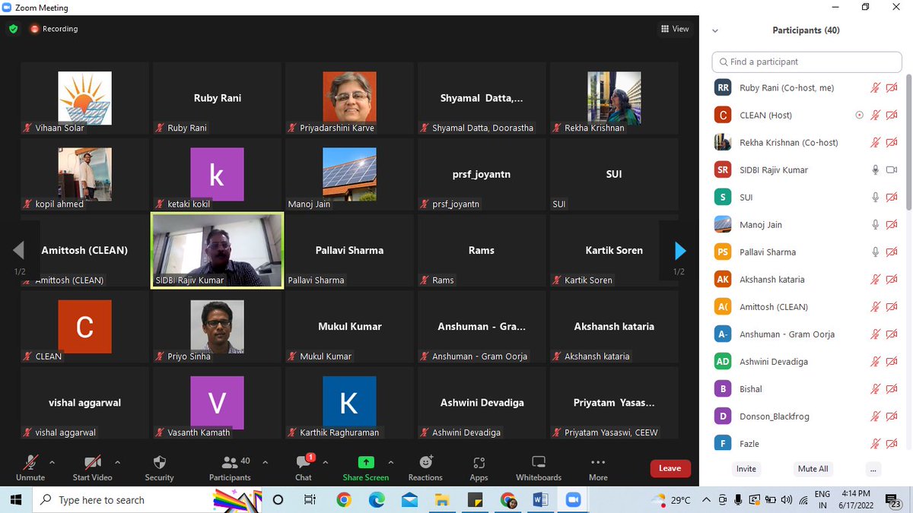
Task: Click the Vihaan Solar video tile
Action: click(85, 98)
